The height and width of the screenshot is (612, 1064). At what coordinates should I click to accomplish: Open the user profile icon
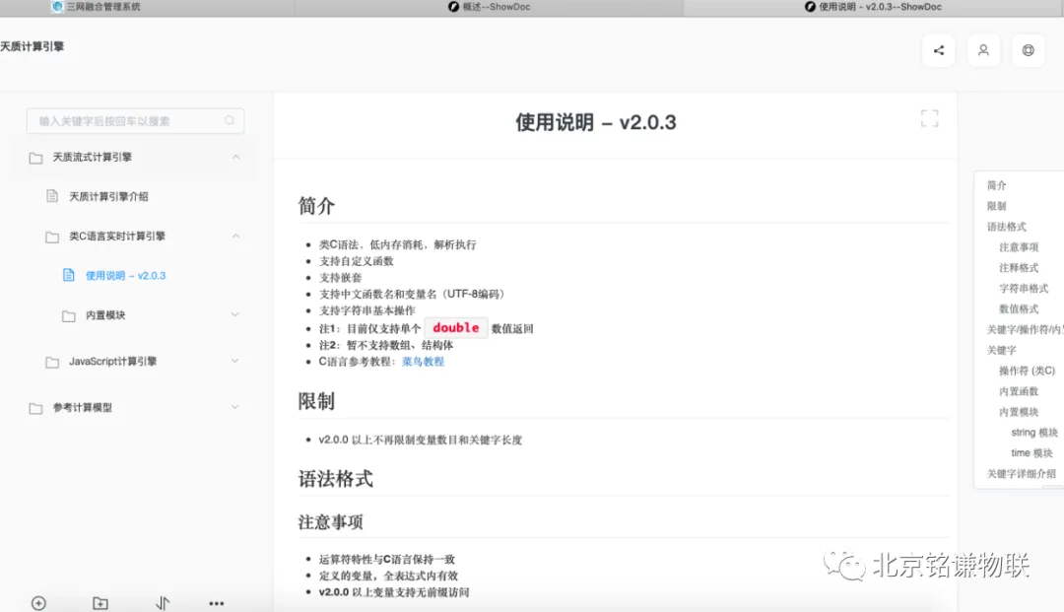coord(983,50)
